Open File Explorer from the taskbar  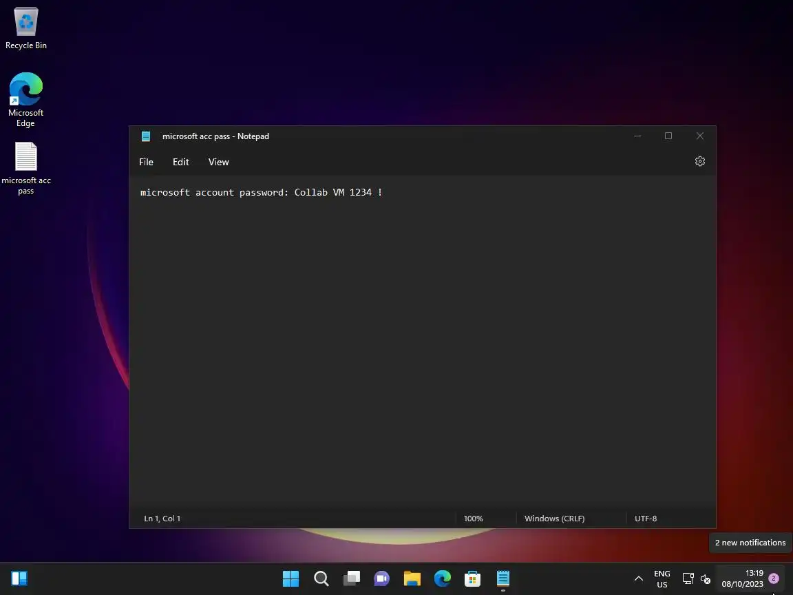tap(412, 578)
